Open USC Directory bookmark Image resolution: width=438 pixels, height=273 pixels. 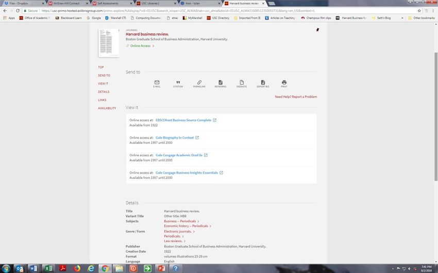click(x=218, y=18)
